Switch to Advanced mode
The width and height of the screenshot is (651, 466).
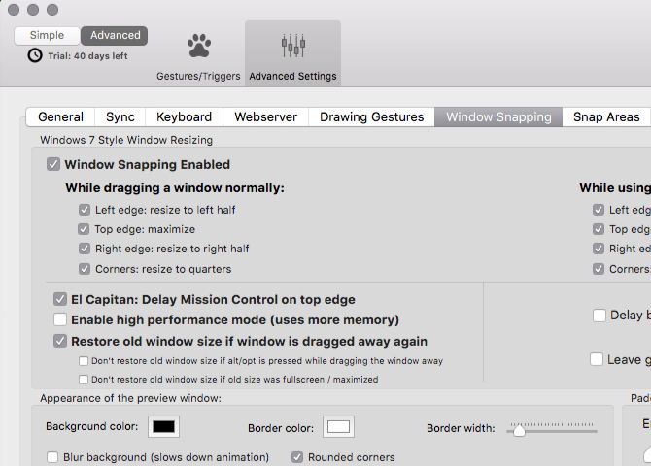point(115,35)
